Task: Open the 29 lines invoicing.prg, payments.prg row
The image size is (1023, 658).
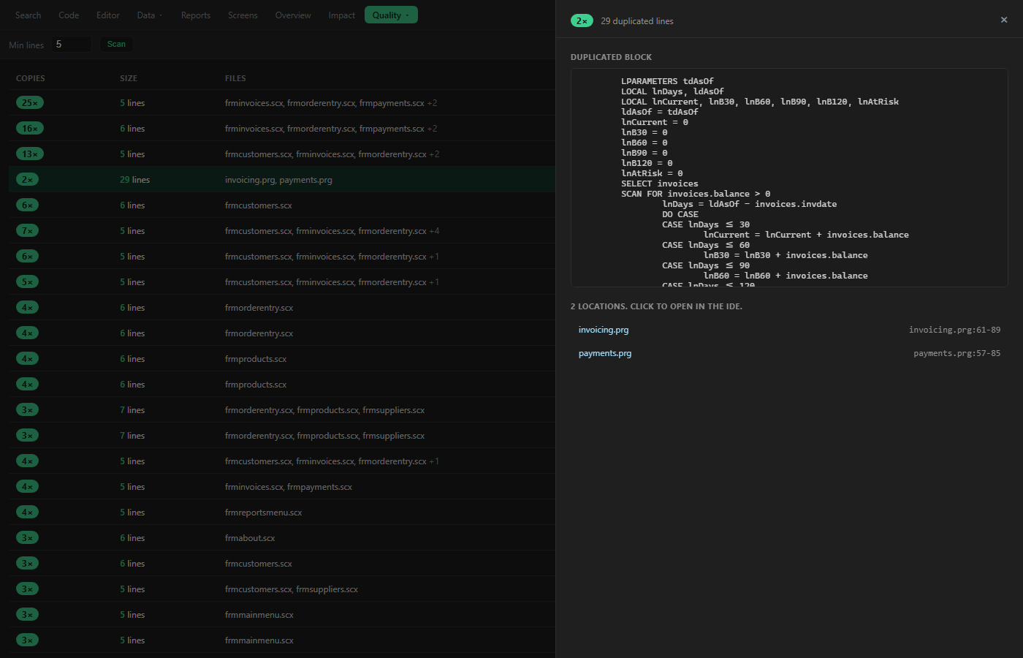Action: (281, 180)
